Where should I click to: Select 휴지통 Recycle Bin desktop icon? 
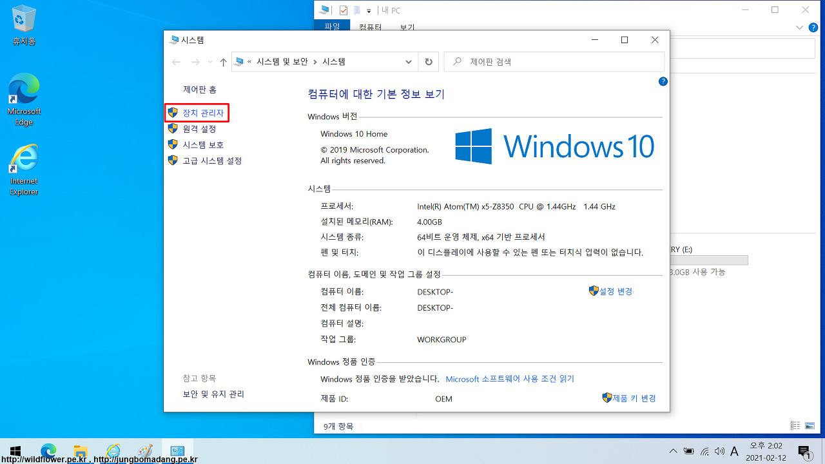click(x=24, y=26)
